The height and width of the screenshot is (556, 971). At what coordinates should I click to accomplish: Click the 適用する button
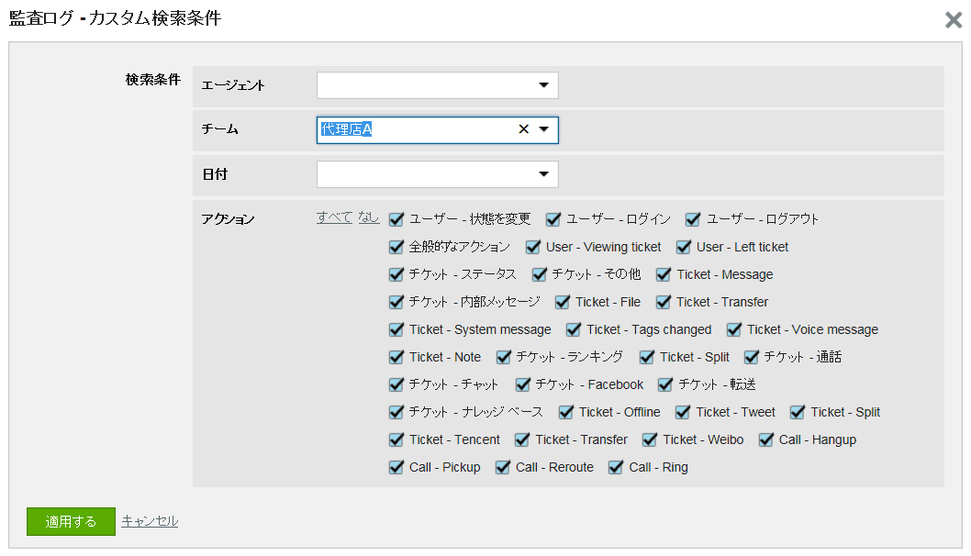coord(71,521)
